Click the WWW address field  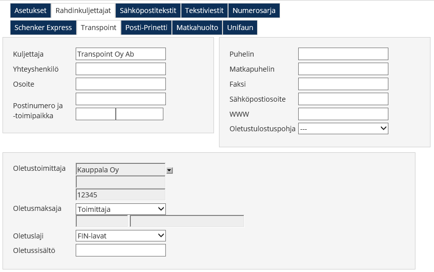click(x=343, y=114)
